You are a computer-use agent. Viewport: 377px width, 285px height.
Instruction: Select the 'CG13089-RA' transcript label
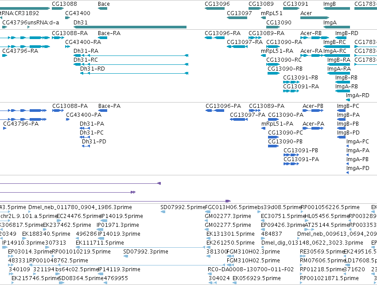[x=267, y=33]
